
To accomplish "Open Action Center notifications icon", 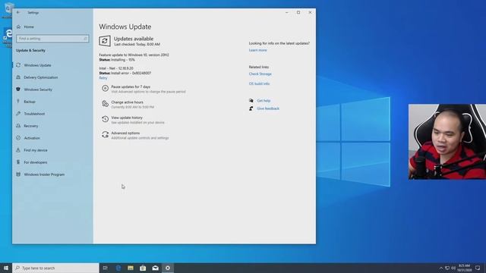I will [478, 268].
